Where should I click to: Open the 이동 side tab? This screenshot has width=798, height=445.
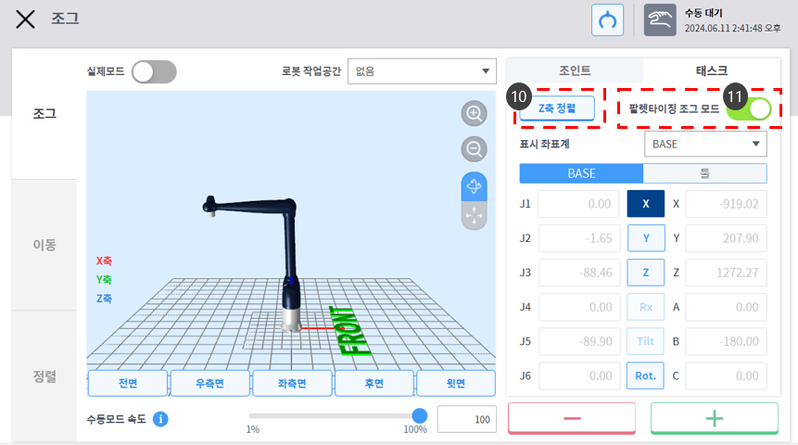coord(44,245)
